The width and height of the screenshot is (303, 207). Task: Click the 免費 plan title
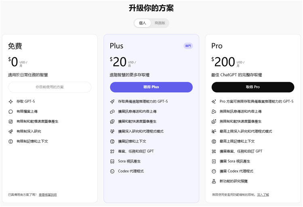pos(15,46)
